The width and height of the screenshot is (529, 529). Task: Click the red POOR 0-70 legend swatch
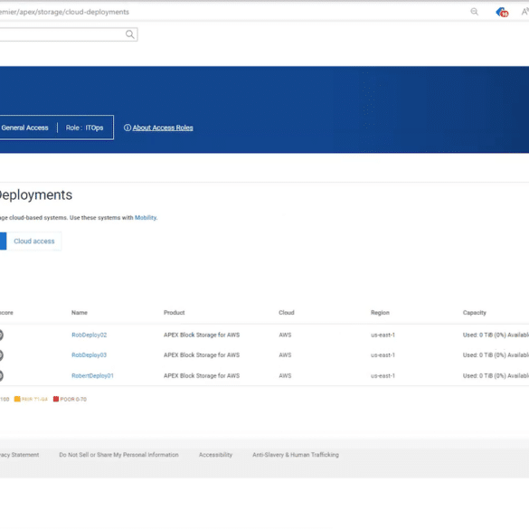(x=56, y=399)
